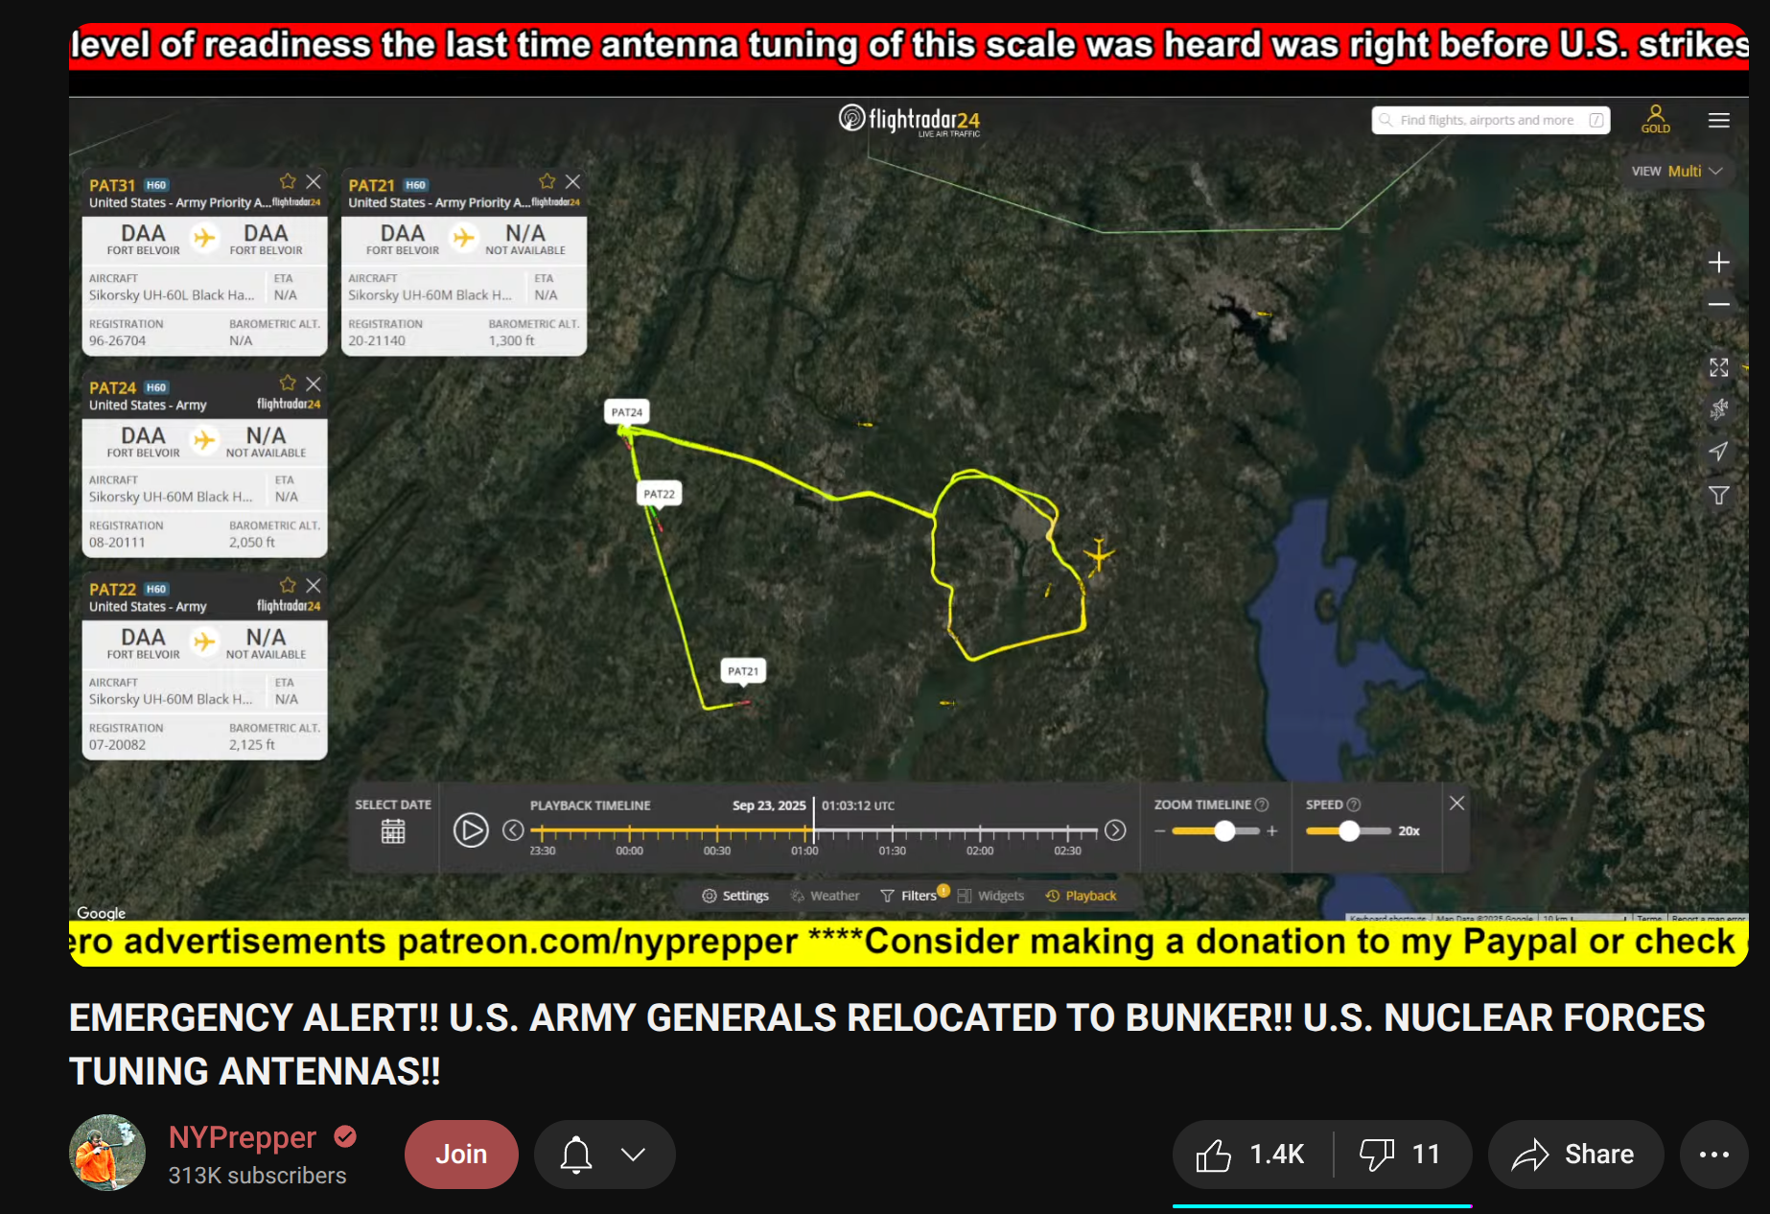Increase zoom timeline with plus
Viewport: 1770px width, 1214px height.
click(1272, 831)
